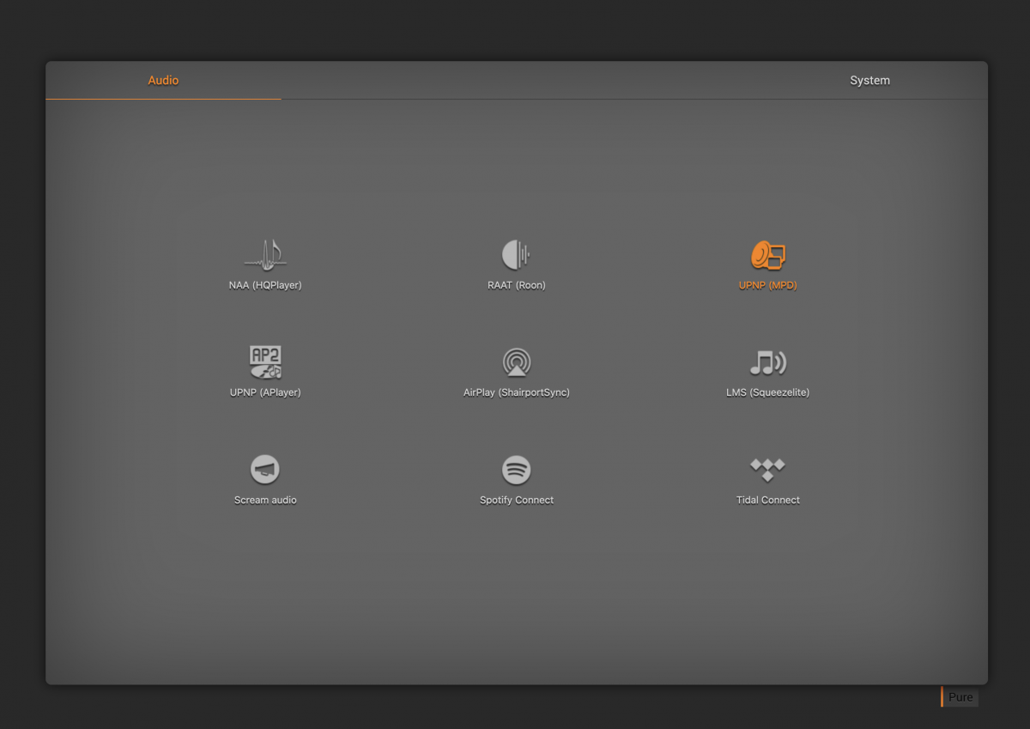Click the "NAA (HQPlayer)" text label

click(265, 285)
